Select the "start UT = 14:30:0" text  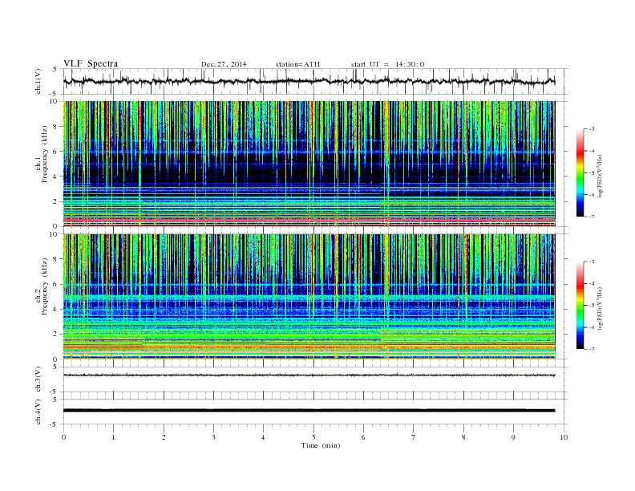point(387,64)
